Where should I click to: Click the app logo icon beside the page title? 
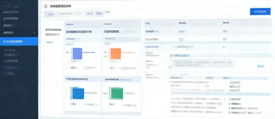tap(45, 6)
